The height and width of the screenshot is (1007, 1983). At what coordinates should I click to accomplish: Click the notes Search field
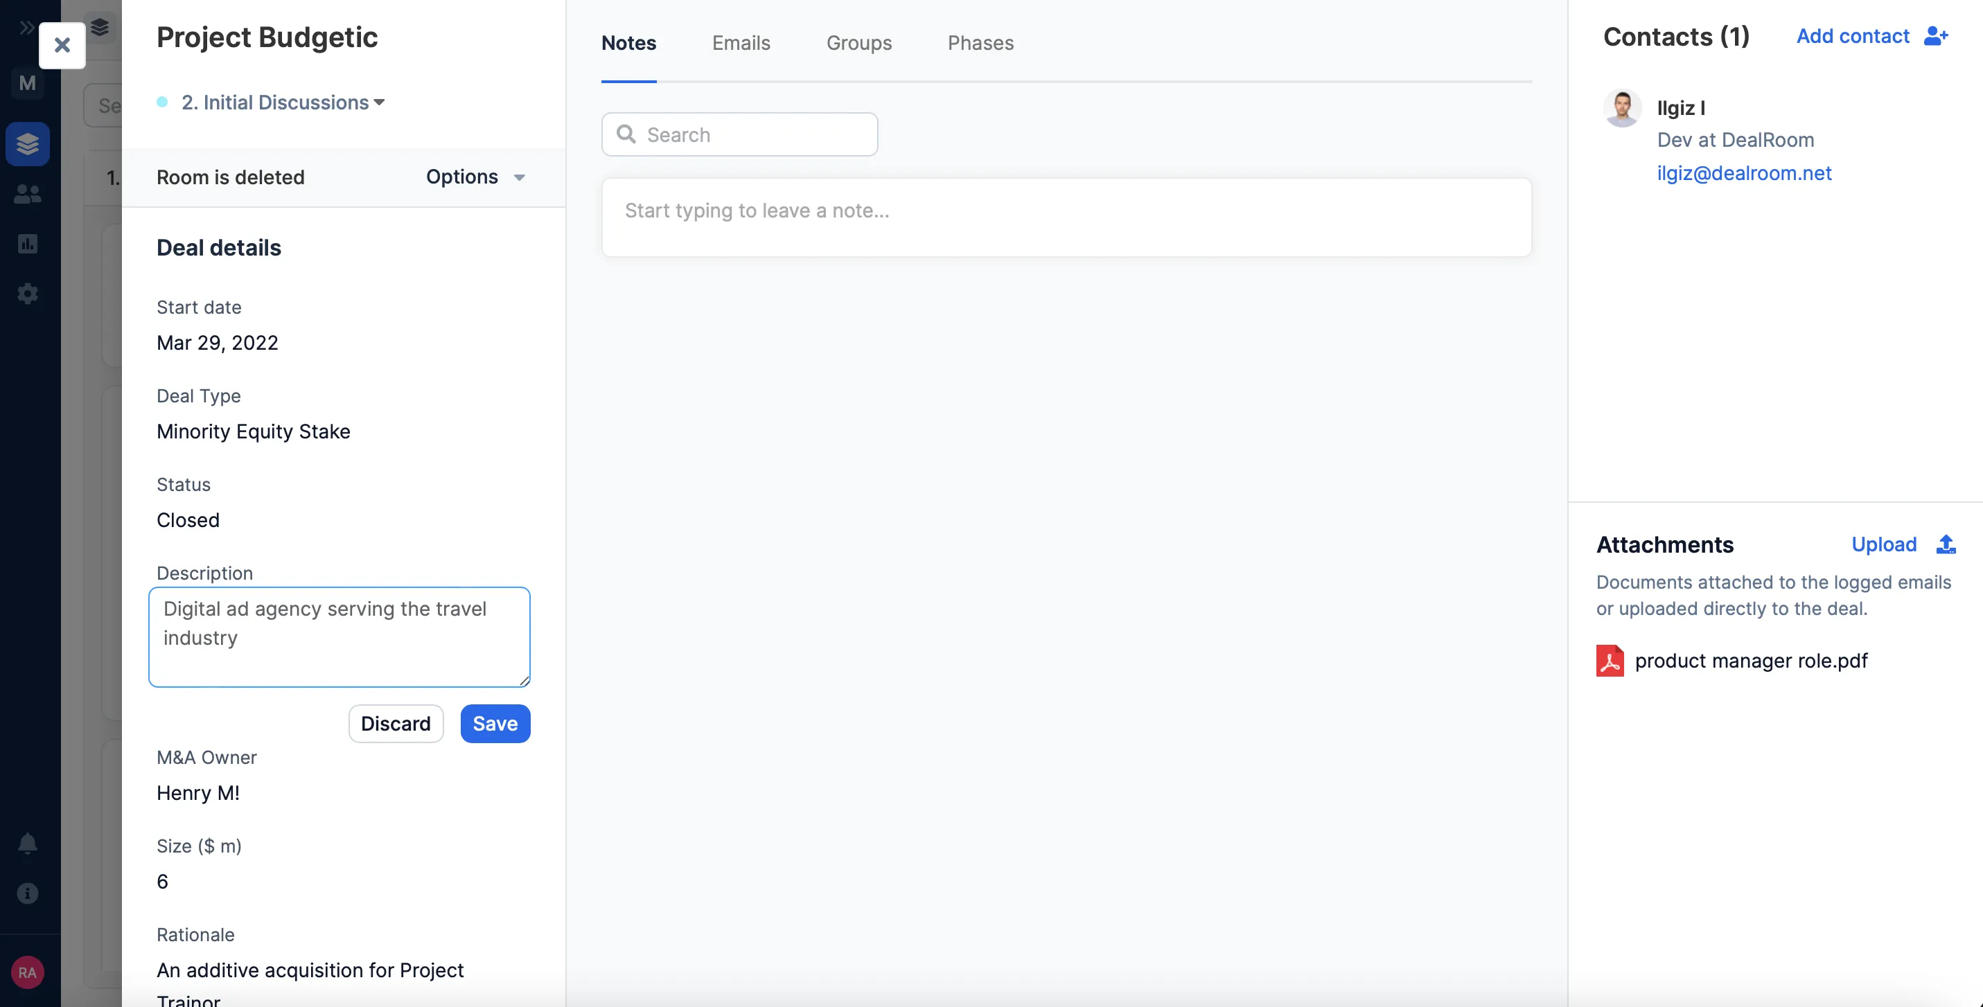click(x=739, y=134)
